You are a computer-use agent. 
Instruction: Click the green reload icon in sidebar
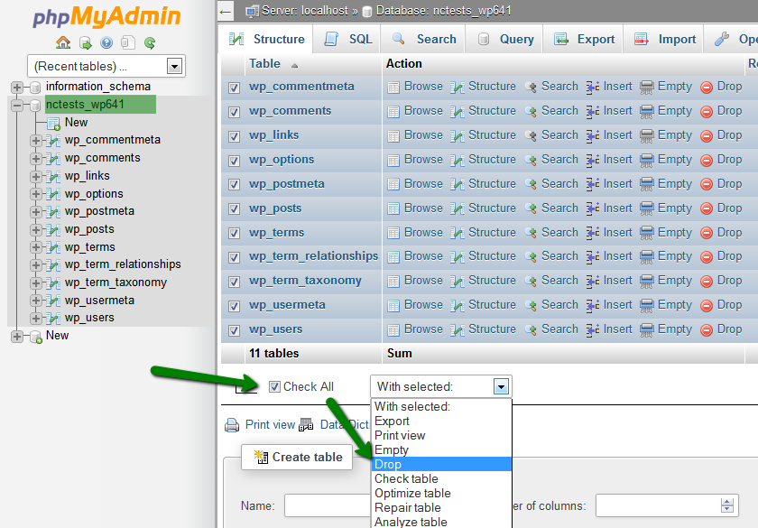tap(150, 42)
